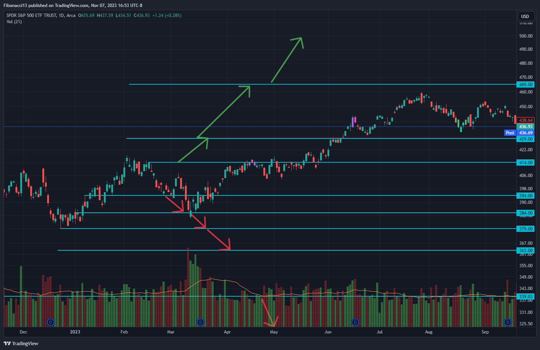
Task: Click the green 436.93 current price label
Action: [x=526, y=127]
